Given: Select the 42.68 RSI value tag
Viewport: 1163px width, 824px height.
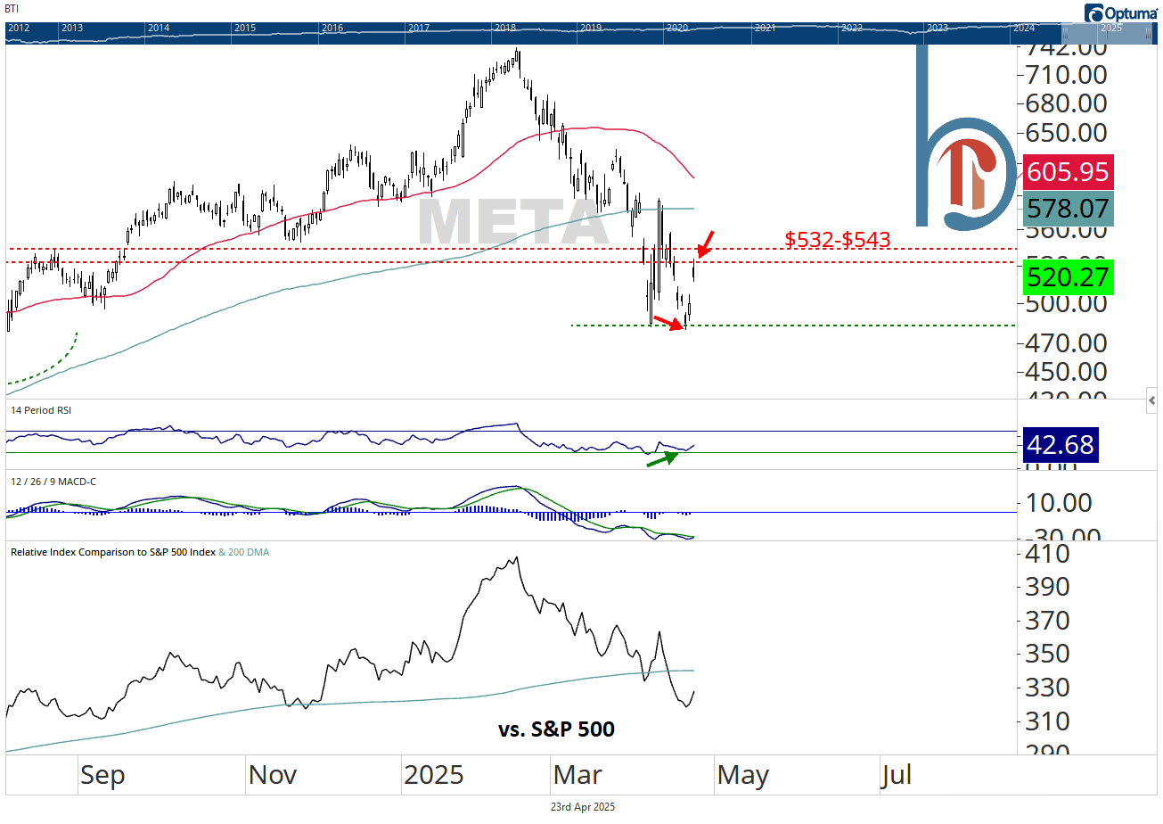Looking at the screenshot, I should coord(1060,445).
